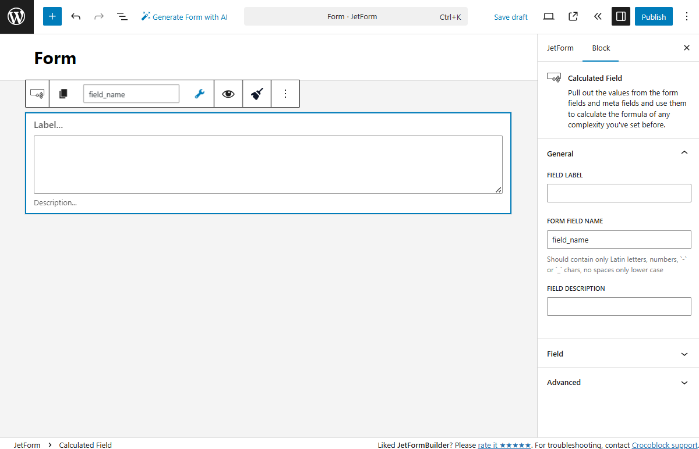
Task: Close the settings sidebar
Action: [x=687, y=48]
